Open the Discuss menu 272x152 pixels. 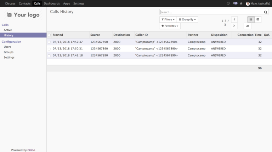(10, 4)
